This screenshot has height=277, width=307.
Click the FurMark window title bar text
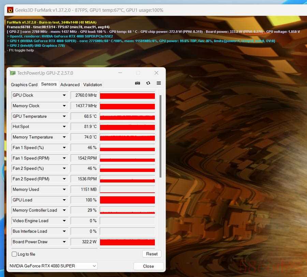(x=89, y=10)
